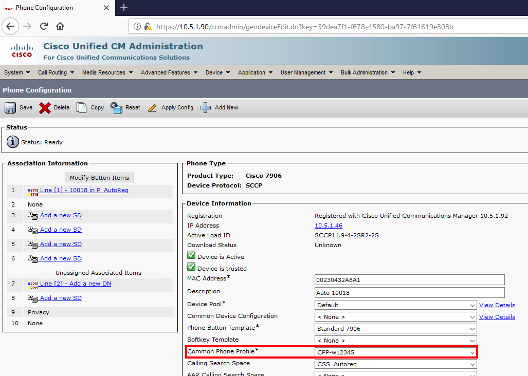
Task: Click the Add New plus icon
Action: [206, 108]
